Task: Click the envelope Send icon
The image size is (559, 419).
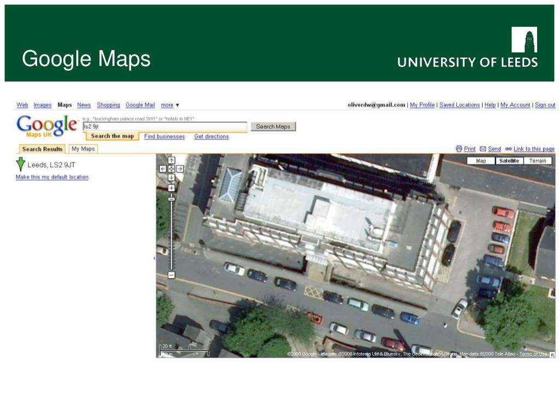Action: 483,148
